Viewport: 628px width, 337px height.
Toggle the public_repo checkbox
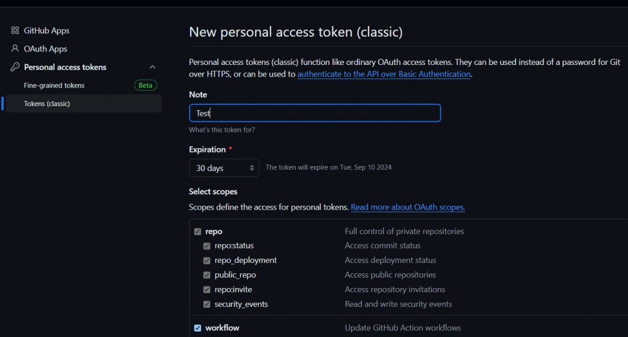point(207,275)
